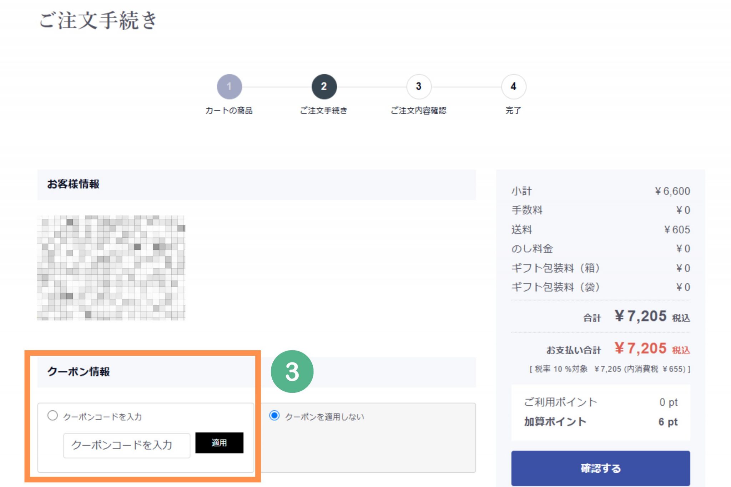The height and width of the screenshot is (487, 731).
Task: Click ご注文内容確認 step label
Action: [x=418, y=111]
